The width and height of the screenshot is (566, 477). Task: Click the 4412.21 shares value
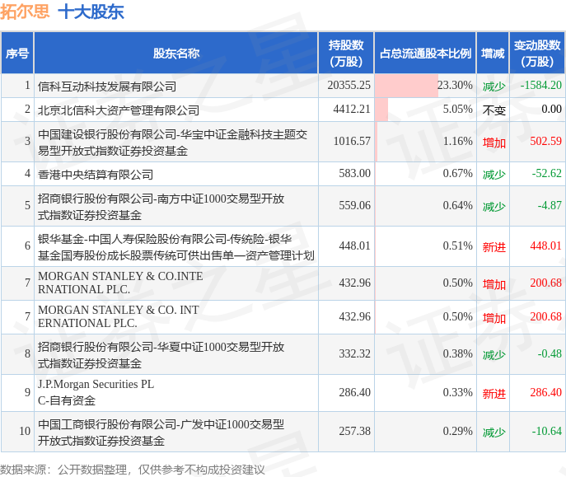pos(352,109)
